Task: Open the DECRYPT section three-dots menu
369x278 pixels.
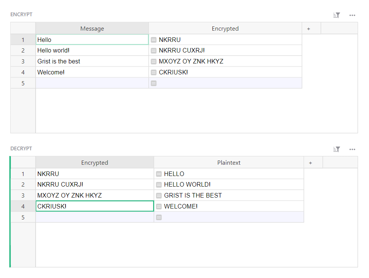Action: pos(352,150)
